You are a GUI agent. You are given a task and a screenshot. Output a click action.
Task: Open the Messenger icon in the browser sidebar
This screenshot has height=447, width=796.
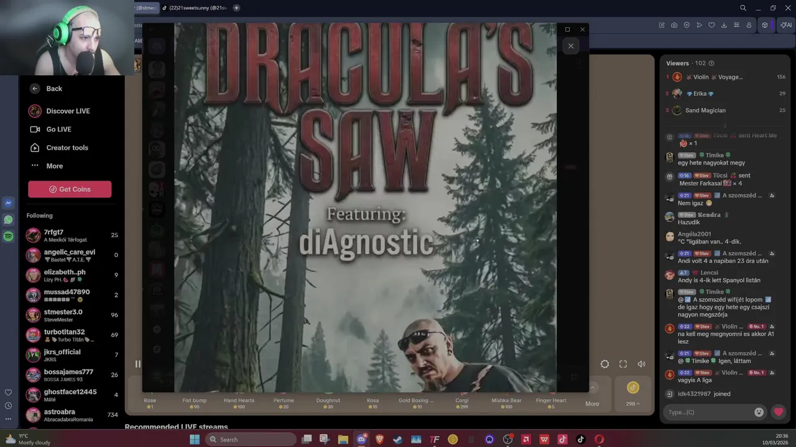click(8, 203)
